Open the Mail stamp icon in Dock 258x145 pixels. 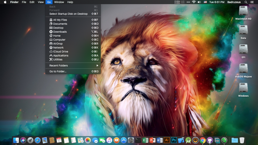click(x=45, y=140)
